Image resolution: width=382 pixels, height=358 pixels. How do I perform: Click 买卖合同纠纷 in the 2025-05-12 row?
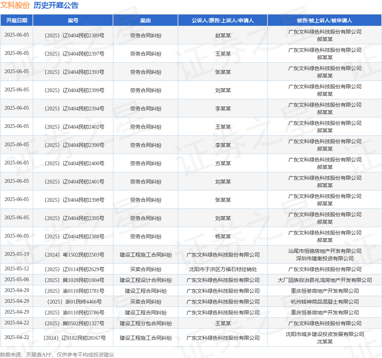coord(146,269)
